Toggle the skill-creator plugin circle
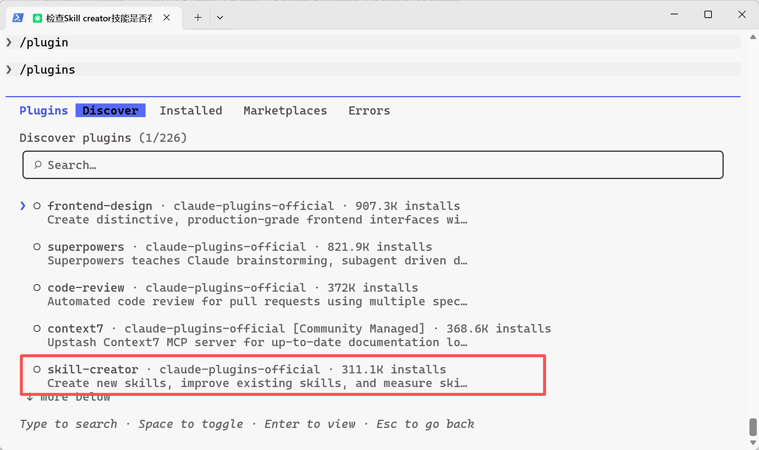Viewport: 759px width, 450px height. [37, 369]
